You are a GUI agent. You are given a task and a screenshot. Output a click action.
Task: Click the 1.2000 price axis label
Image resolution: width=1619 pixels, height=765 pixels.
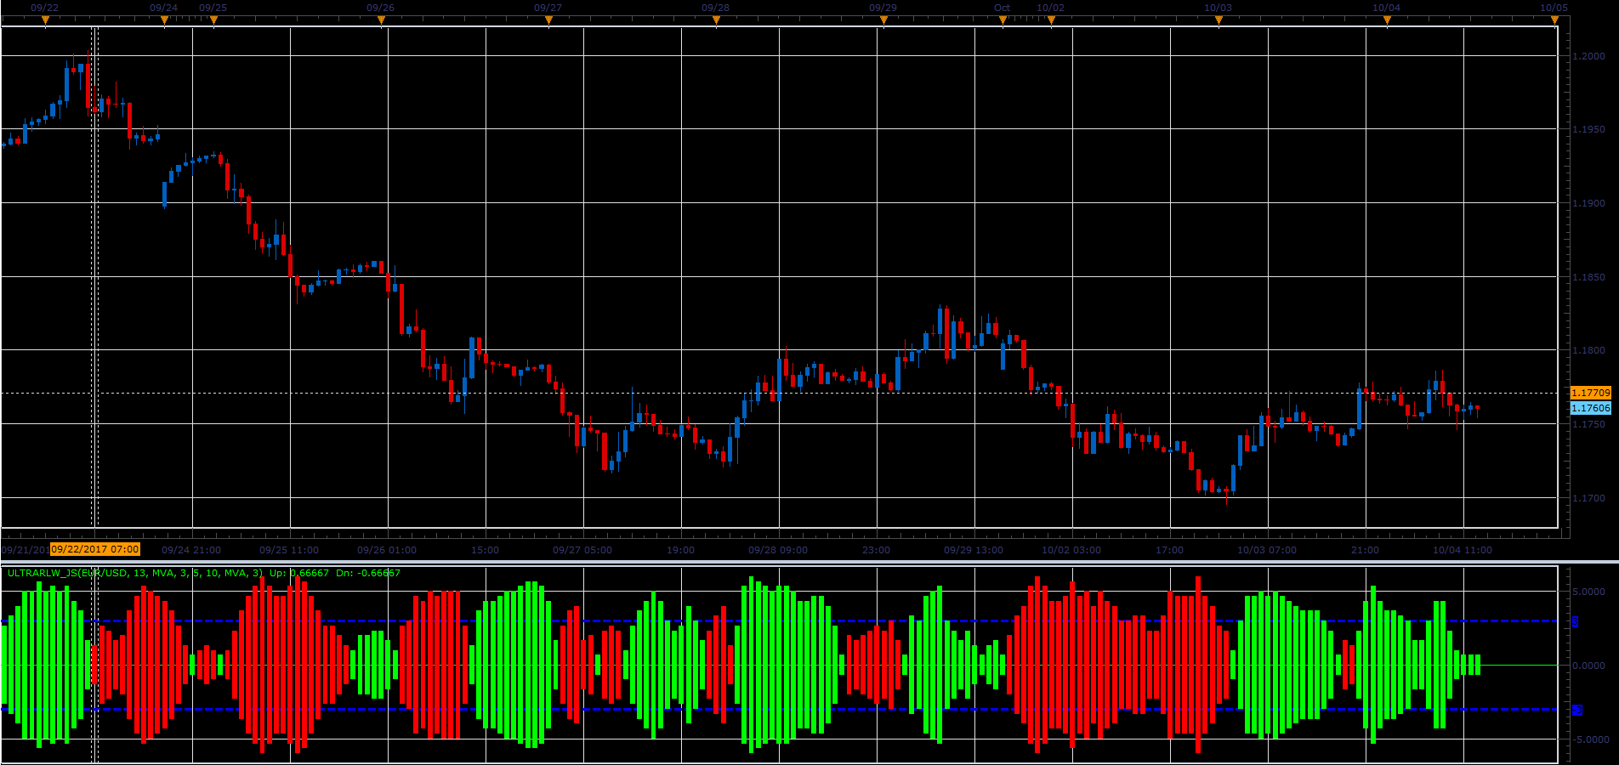pyautogui.click(x=1589, y=56)
